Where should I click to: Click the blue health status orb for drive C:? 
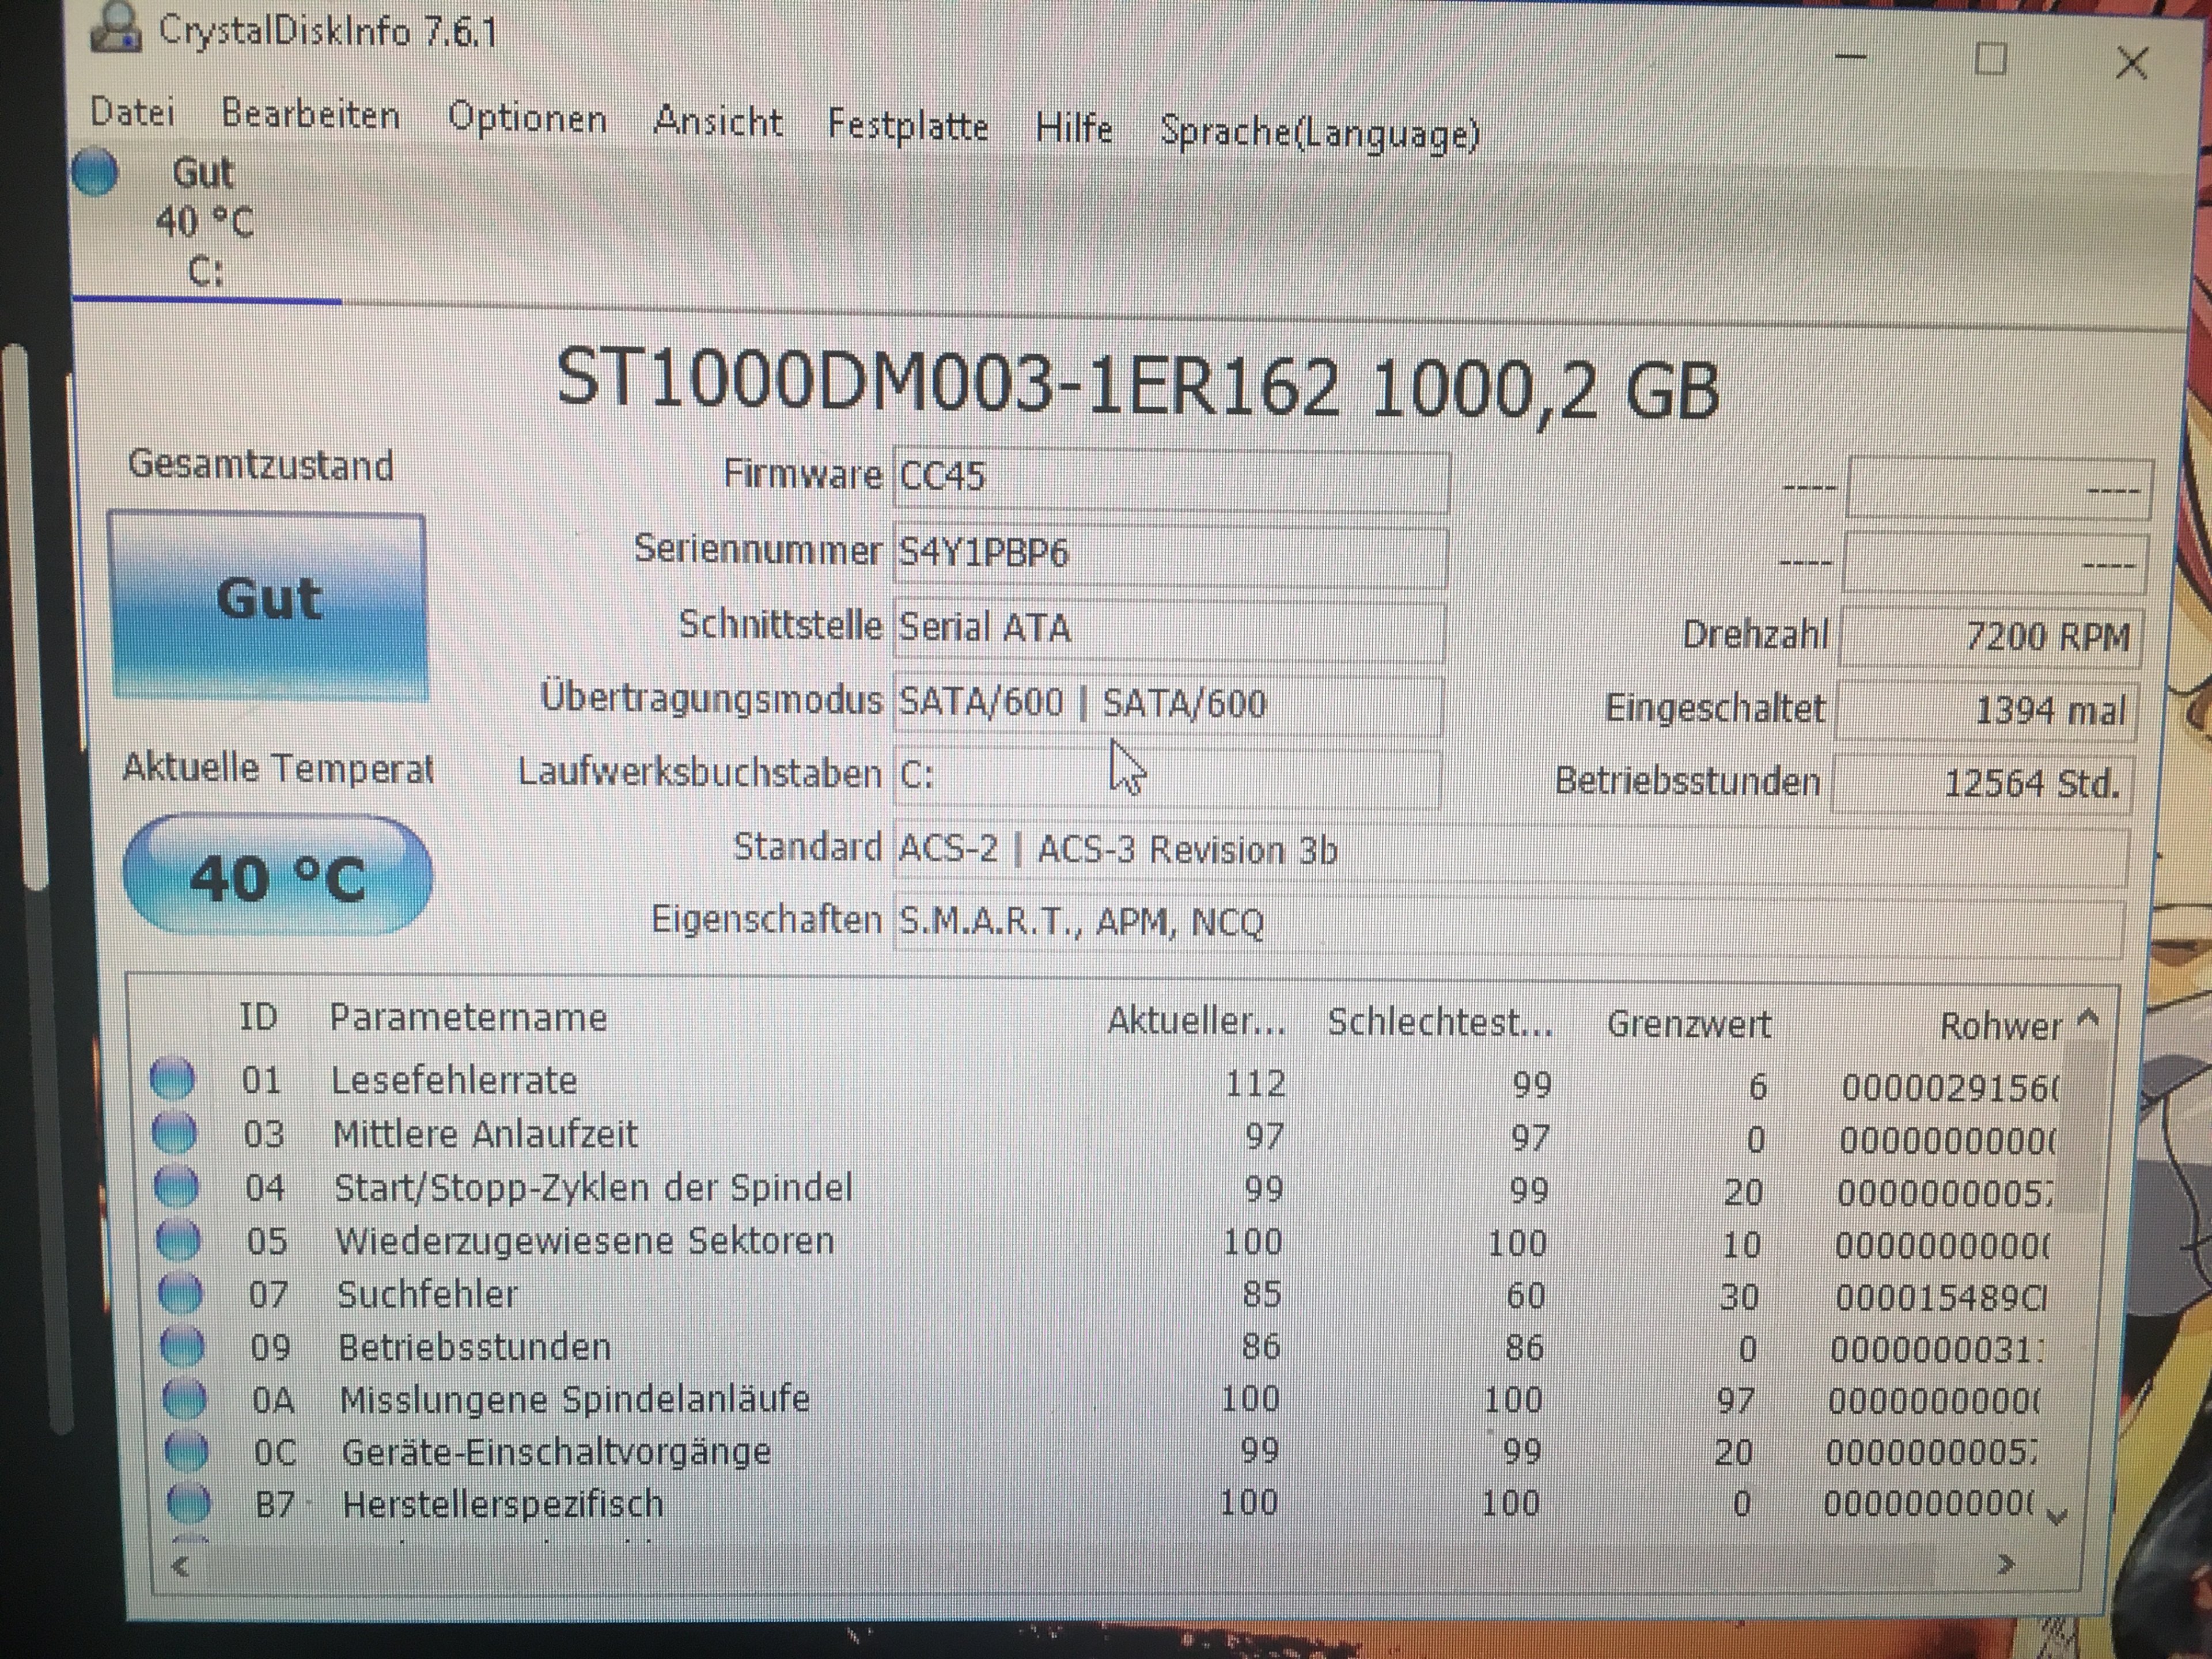(95, 171)
